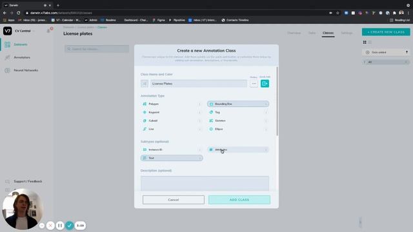Open Datasets in the sidebar
Viewport: 413px width, 232px height.
tap(21, 44)
